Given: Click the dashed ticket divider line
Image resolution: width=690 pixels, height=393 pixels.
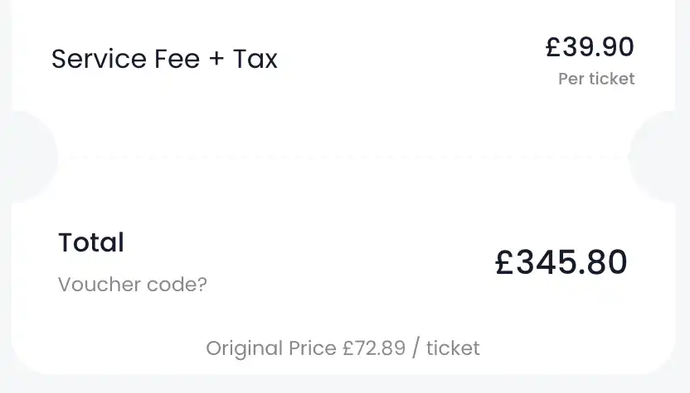Looking at the screenshot, I should tap(344, 156).
